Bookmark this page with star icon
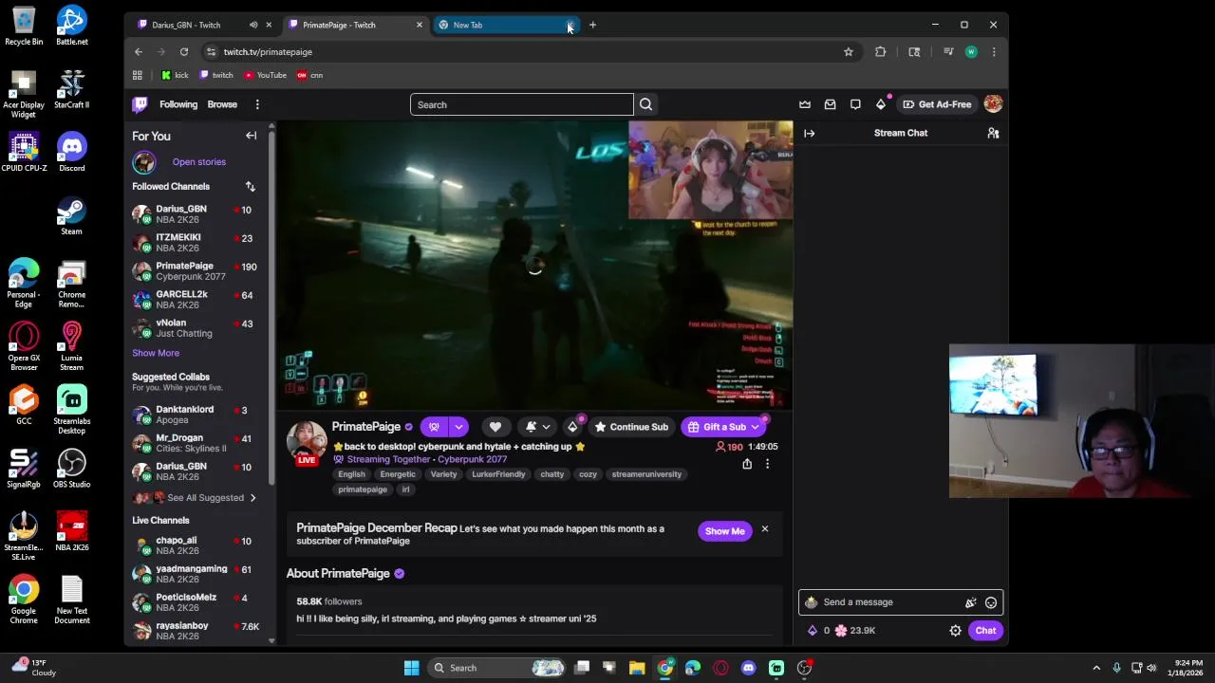Viewport: 1215px width, 683px height. point(849,52)
